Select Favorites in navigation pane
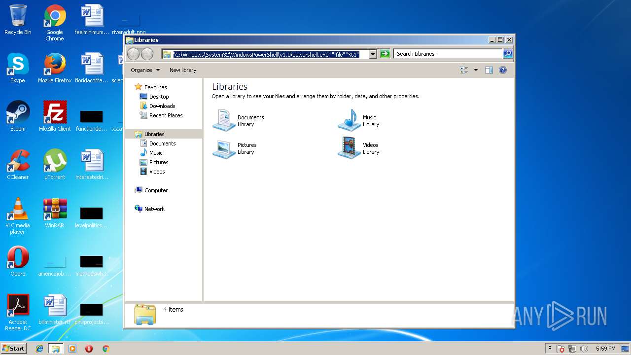Screen dimensions: 631x355 (151, 87)
